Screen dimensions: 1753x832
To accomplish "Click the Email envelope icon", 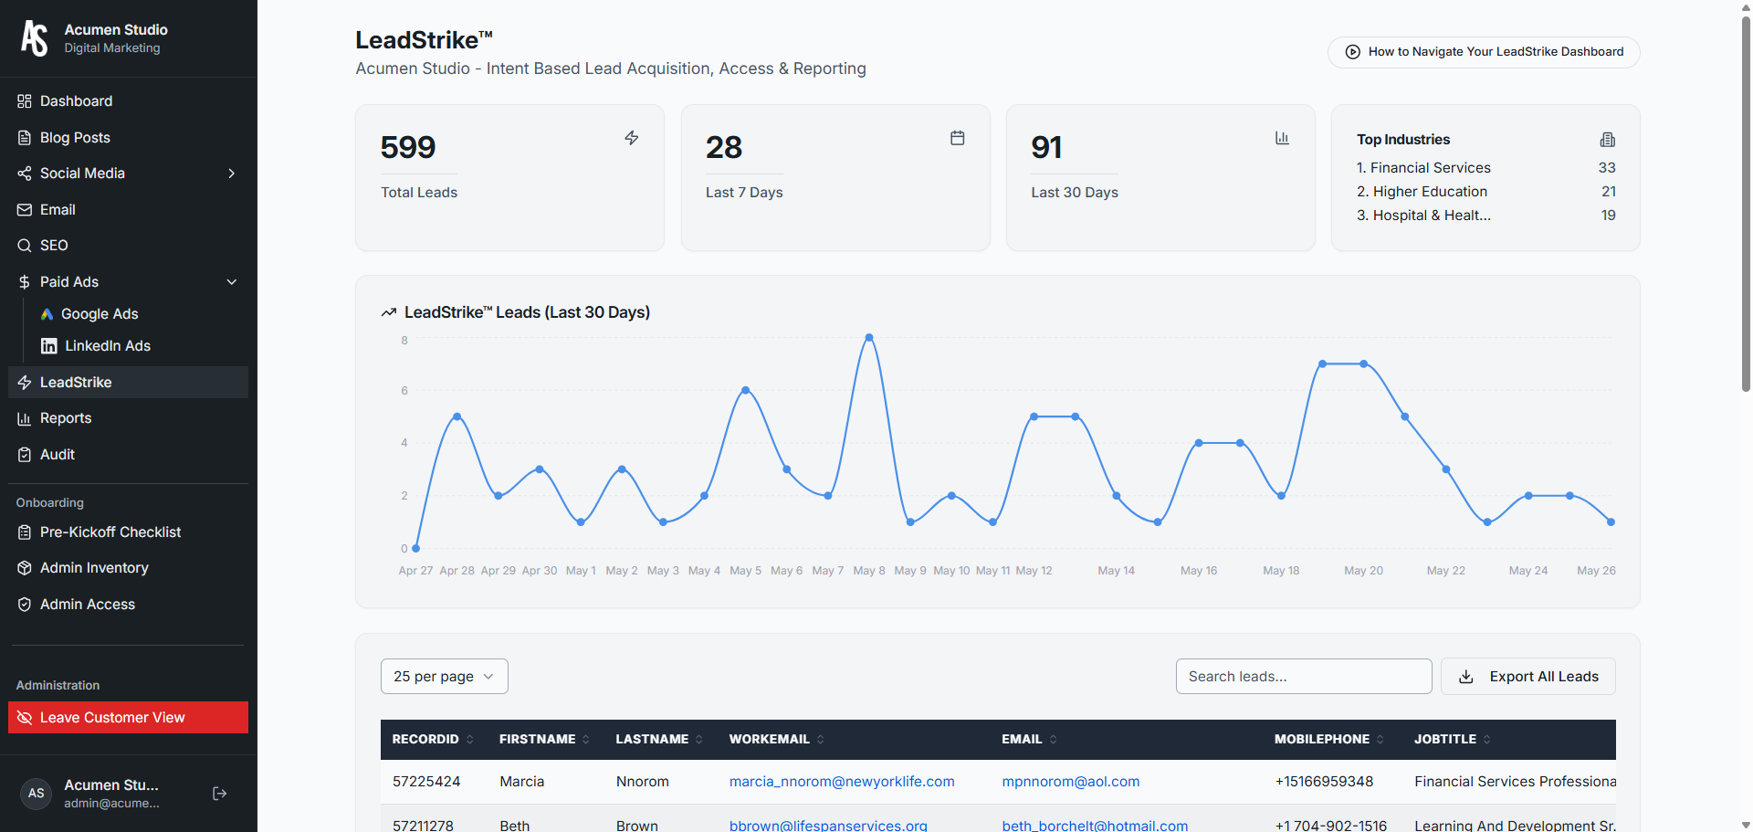I will 25,210.
